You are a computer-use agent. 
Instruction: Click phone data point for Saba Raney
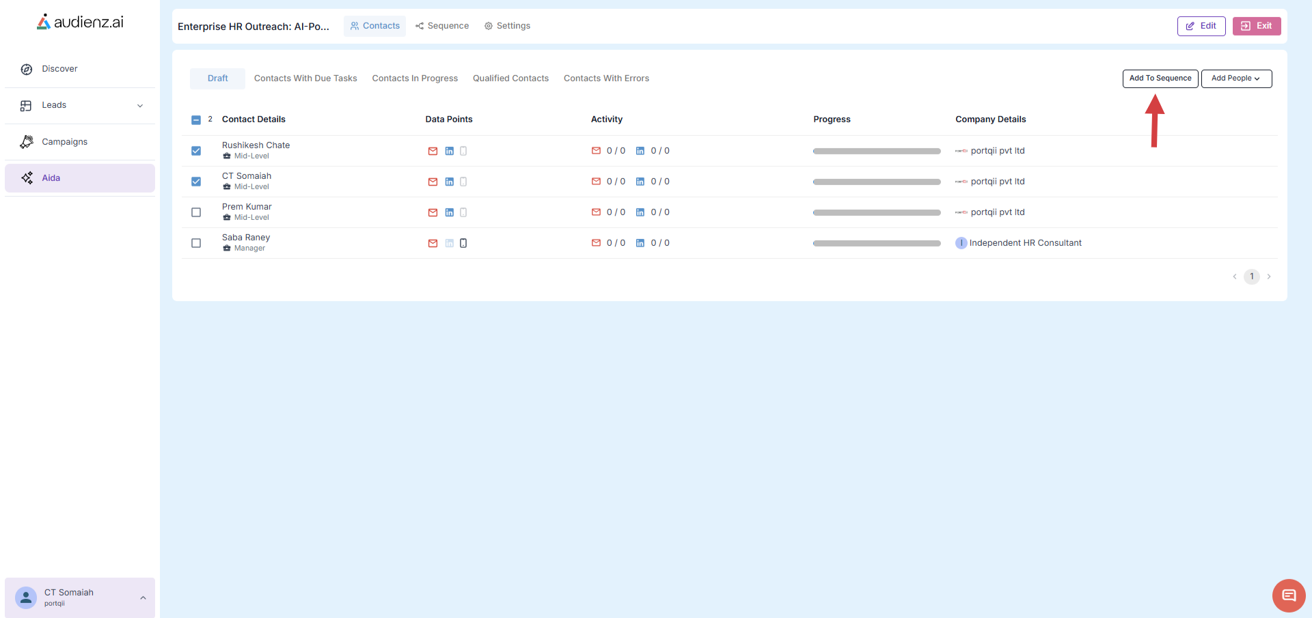[463, 243]
